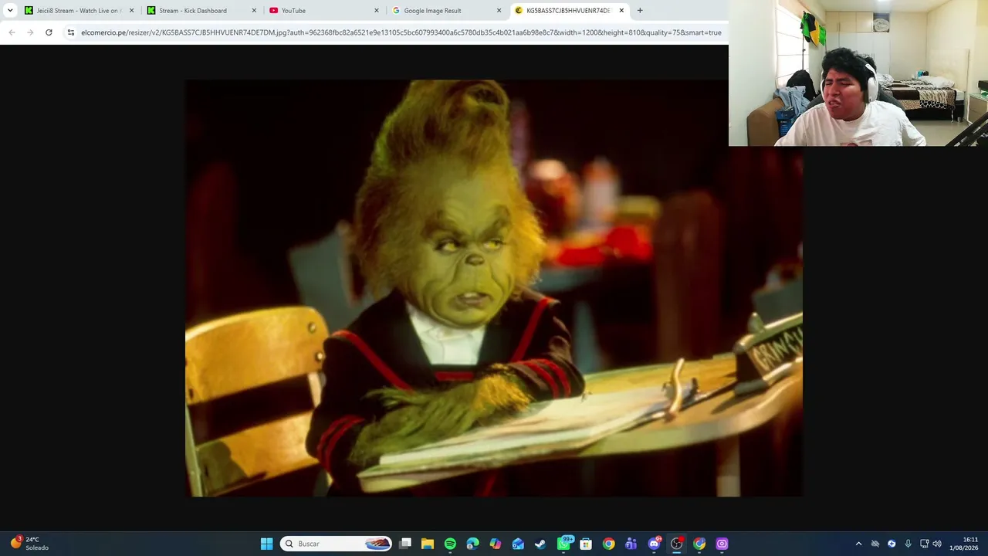Image resolution: width=988 pixels, height=556 pixels.
Task: Launch Microsoft Edge from the taskbar
Action: point(472,544)
